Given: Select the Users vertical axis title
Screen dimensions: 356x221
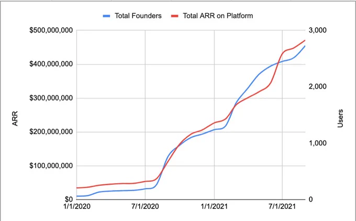Looking at the screenshot, I should coord(340,118).
